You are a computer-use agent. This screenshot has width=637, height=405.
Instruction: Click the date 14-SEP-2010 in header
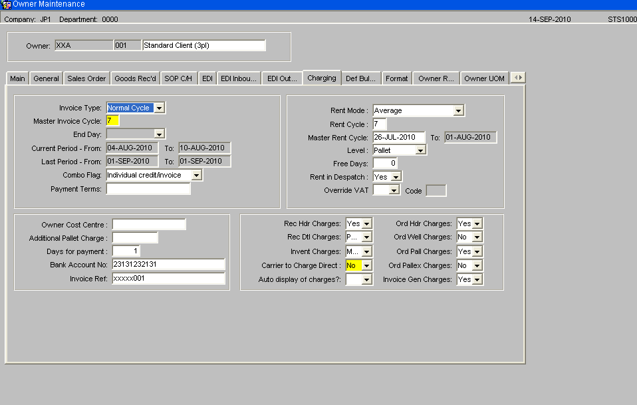(x=549, y=19)
